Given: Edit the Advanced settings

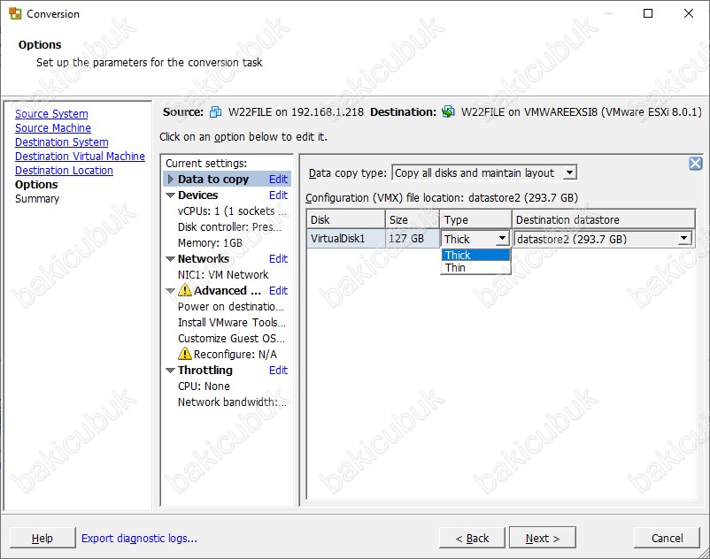Looking at the screenshot, I should tap(278, 290).
